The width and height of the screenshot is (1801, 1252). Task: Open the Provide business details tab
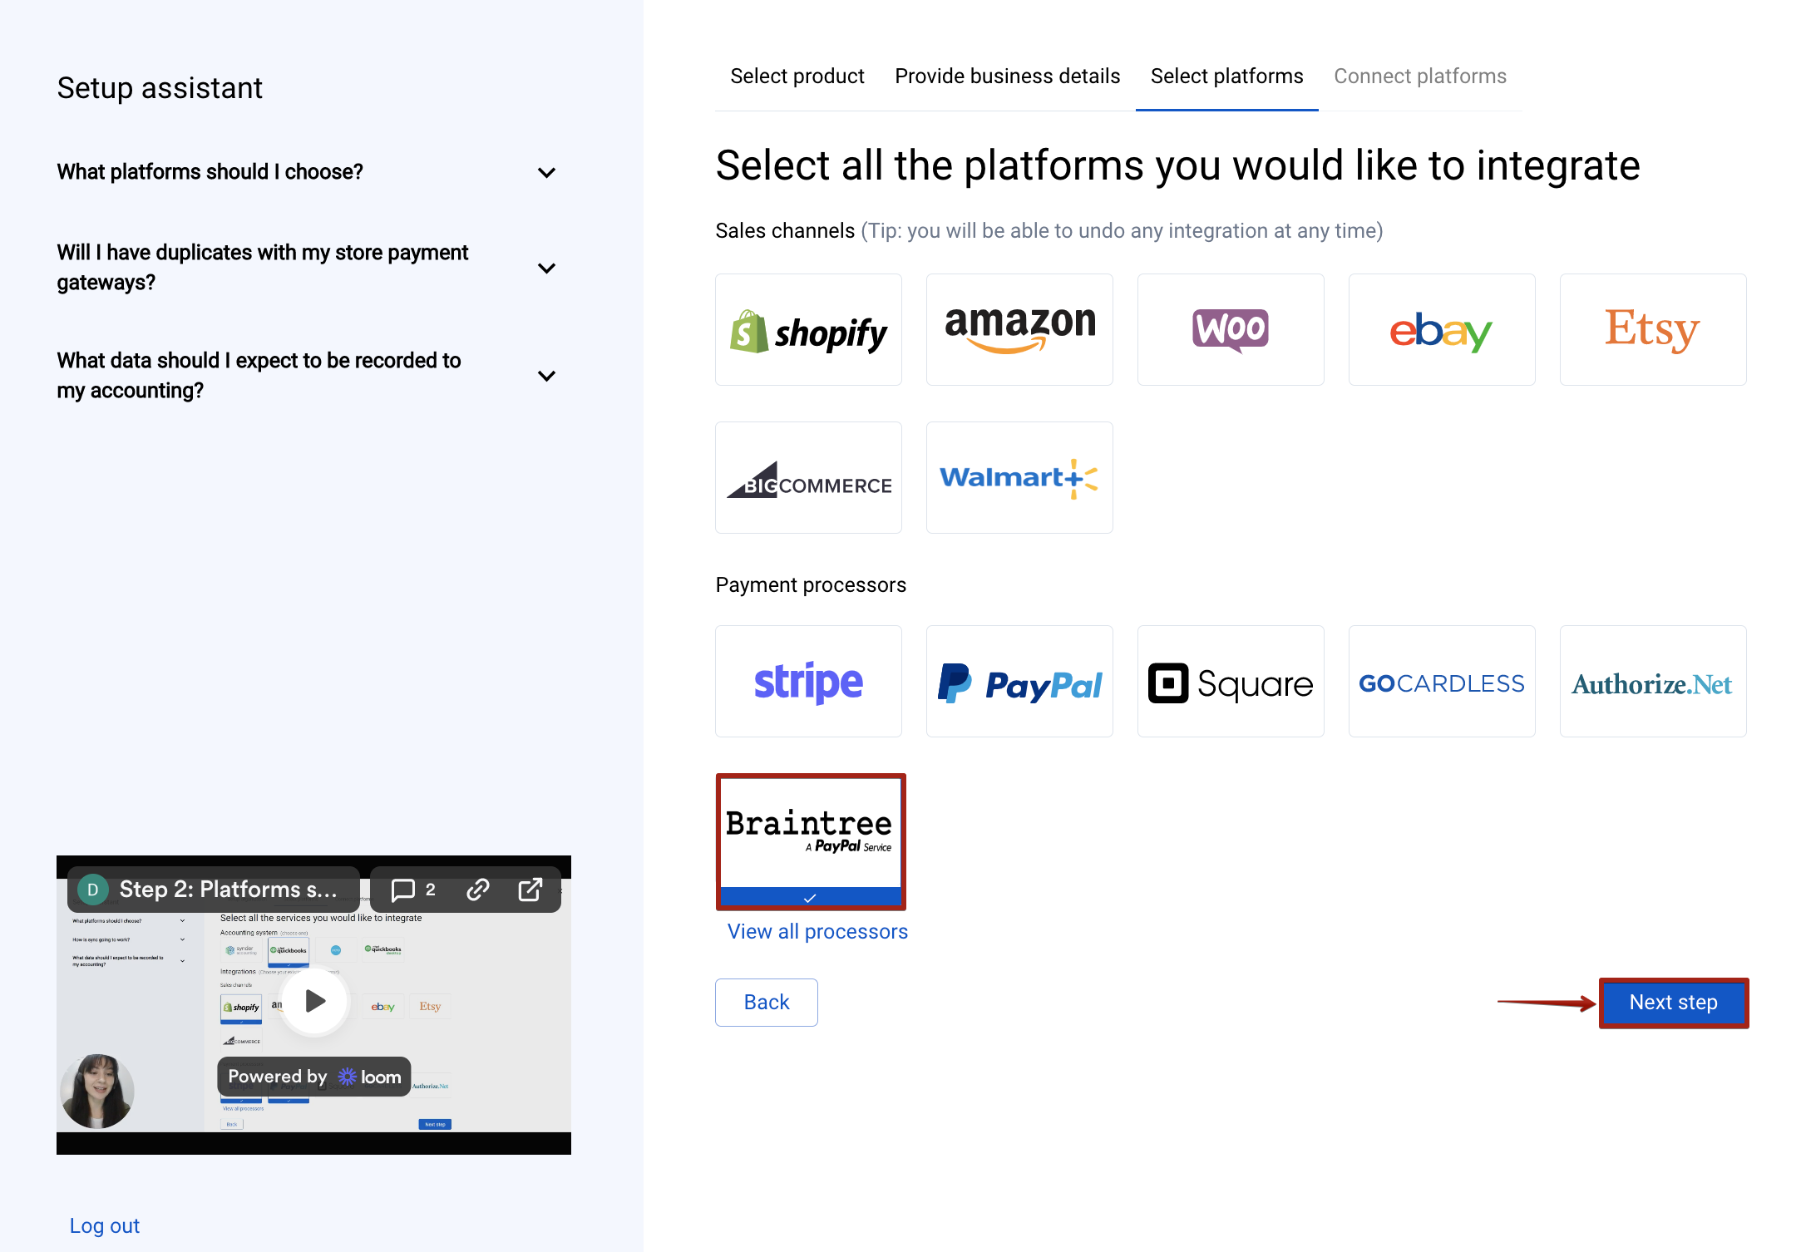[1007, 76]
